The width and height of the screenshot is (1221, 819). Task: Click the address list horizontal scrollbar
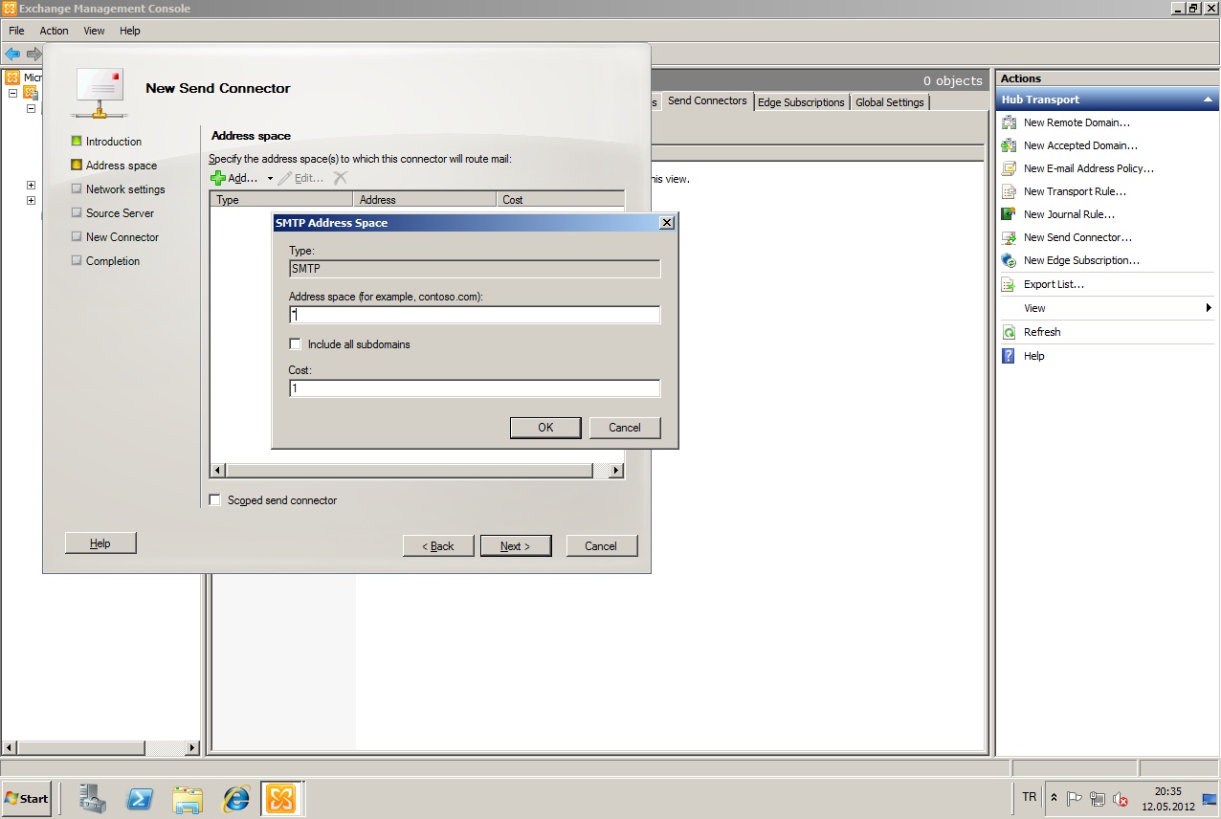409,471
